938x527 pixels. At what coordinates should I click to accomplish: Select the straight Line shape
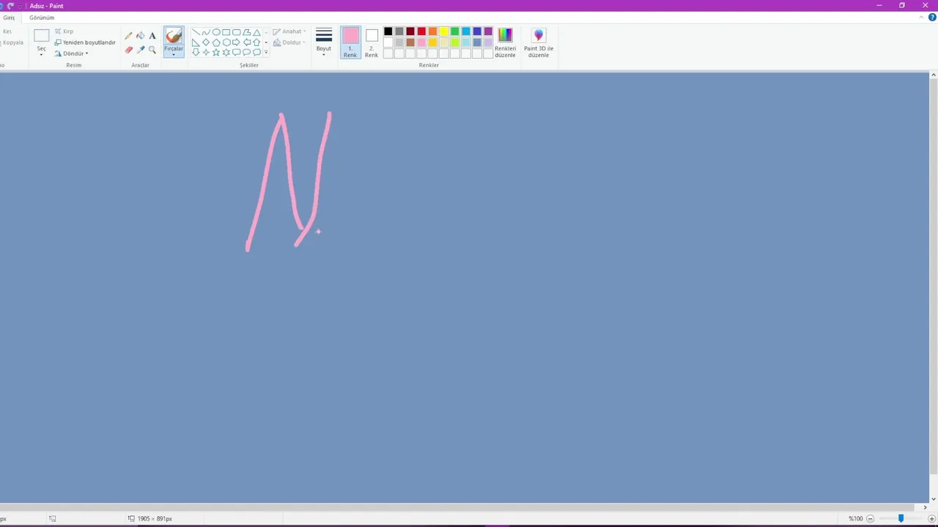tap(196, 32)
